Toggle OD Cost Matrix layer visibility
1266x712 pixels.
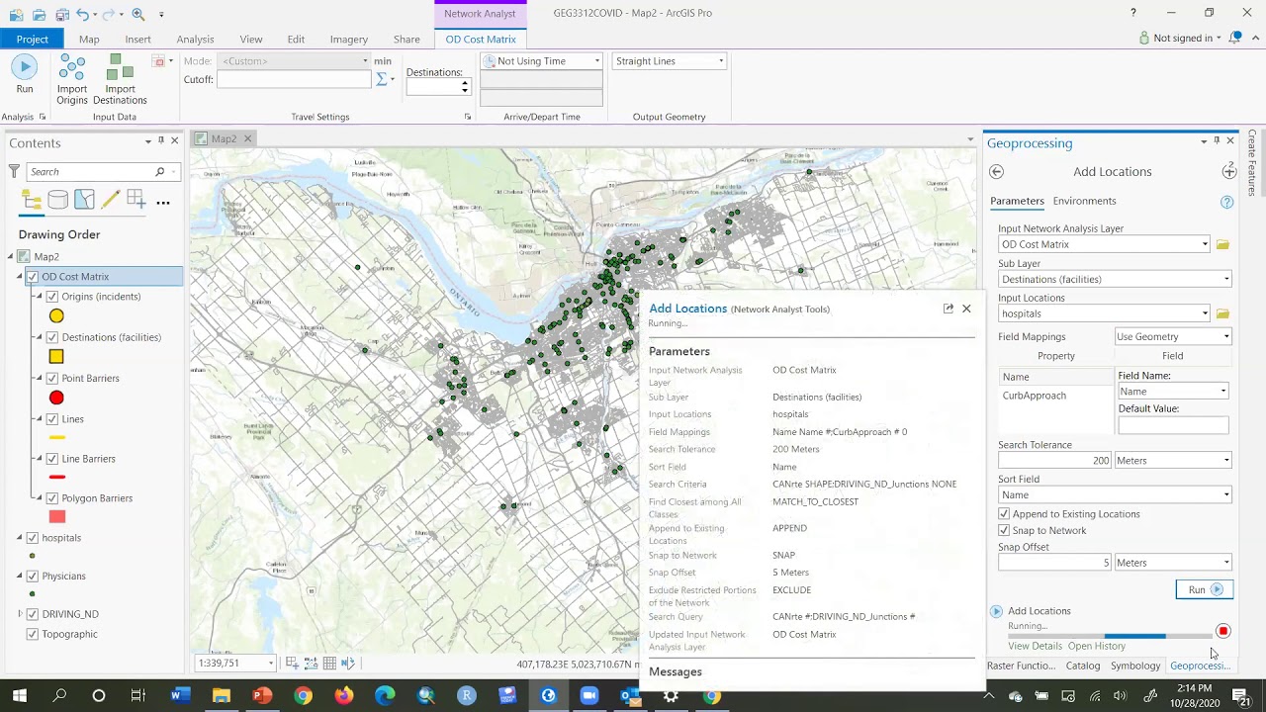[x=33, y=277]
